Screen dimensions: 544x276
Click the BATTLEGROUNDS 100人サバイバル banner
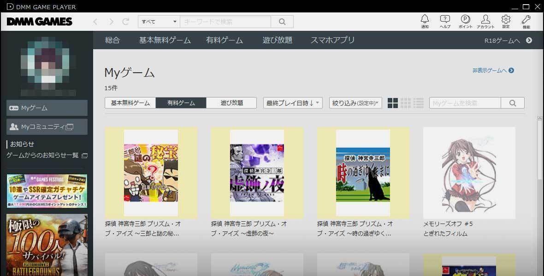tap(47, 245)
